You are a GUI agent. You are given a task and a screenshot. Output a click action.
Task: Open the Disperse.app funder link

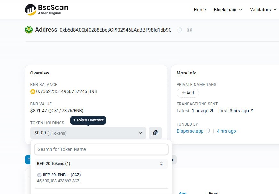click(x=190, y=131)
